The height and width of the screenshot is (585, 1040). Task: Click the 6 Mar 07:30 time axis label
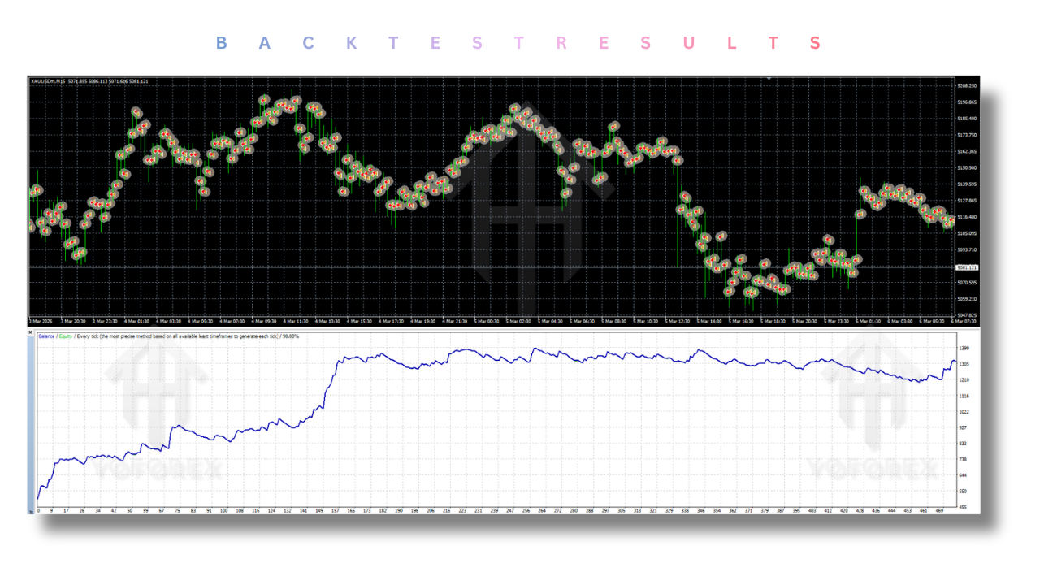click(x=964, y=321)
